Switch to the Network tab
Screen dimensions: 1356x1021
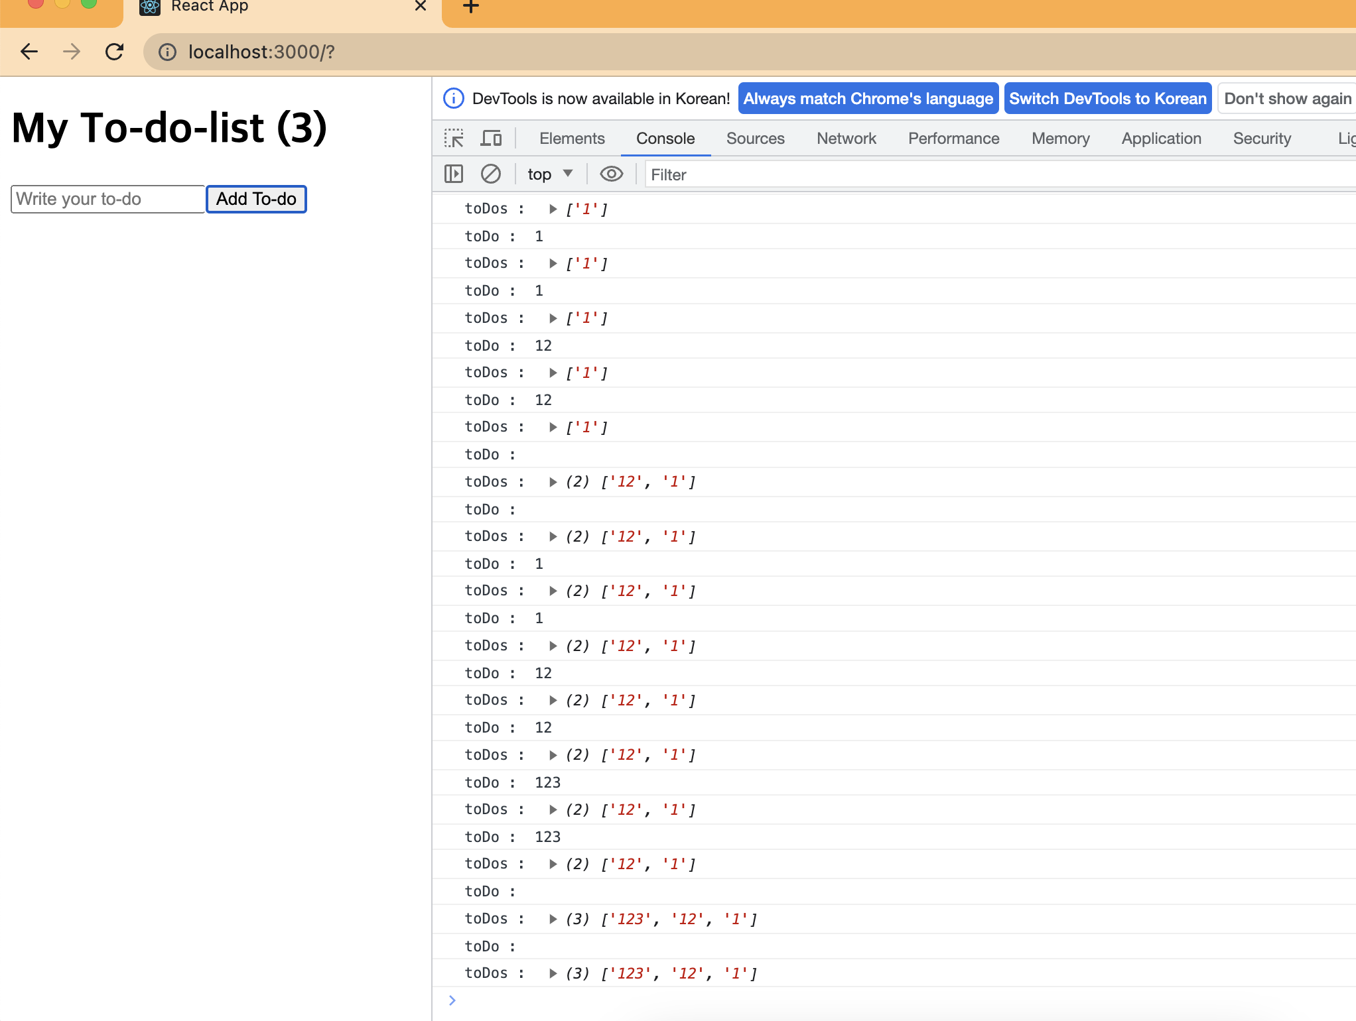[x=846, y=139]
